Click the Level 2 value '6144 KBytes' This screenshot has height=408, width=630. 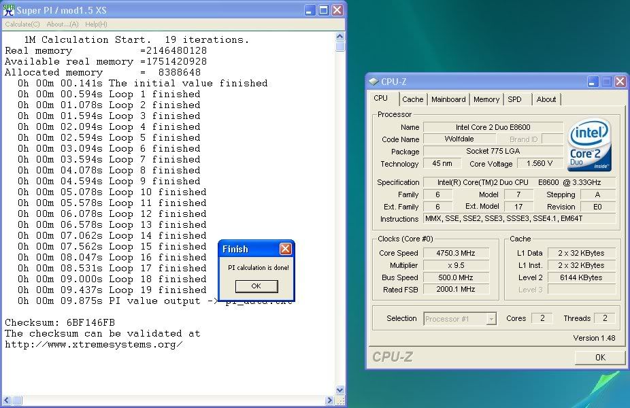(x=581, y=277)
